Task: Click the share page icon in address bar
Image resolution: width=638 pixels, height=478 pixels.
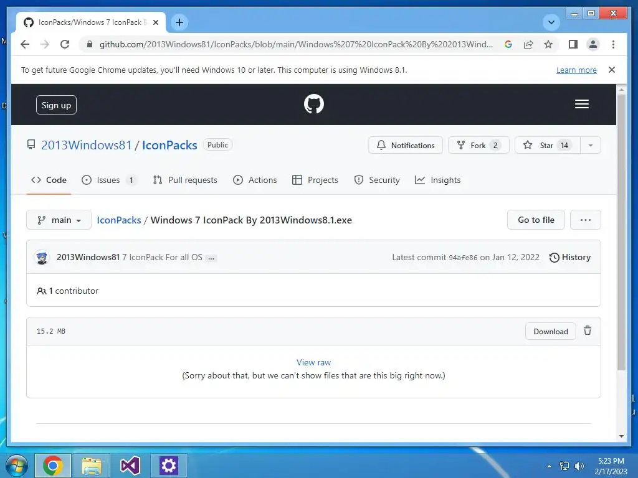Action: 528,44
